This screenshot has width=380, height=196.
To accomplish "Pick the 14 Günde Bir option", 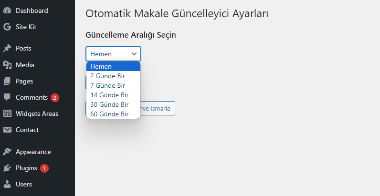I will pos(114,95).
